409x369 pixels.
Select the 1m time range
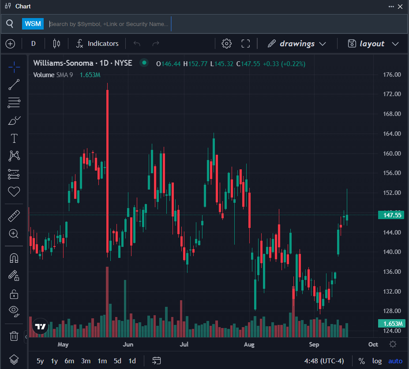(x=102, y=361)
